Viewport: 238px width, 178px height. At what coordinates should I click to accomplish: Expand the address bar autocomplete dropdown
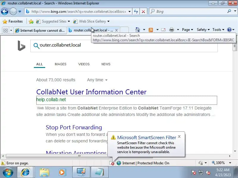[129, 12]
